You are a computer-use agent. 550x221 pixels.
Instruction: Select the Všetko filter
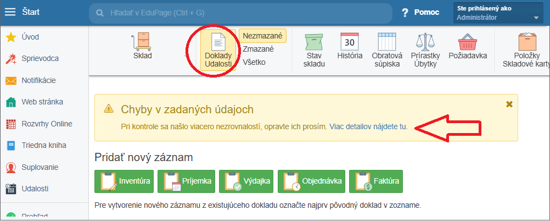(x=254, y=62)
